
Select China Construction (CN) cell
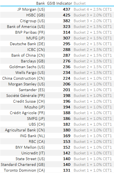(24, 78)
